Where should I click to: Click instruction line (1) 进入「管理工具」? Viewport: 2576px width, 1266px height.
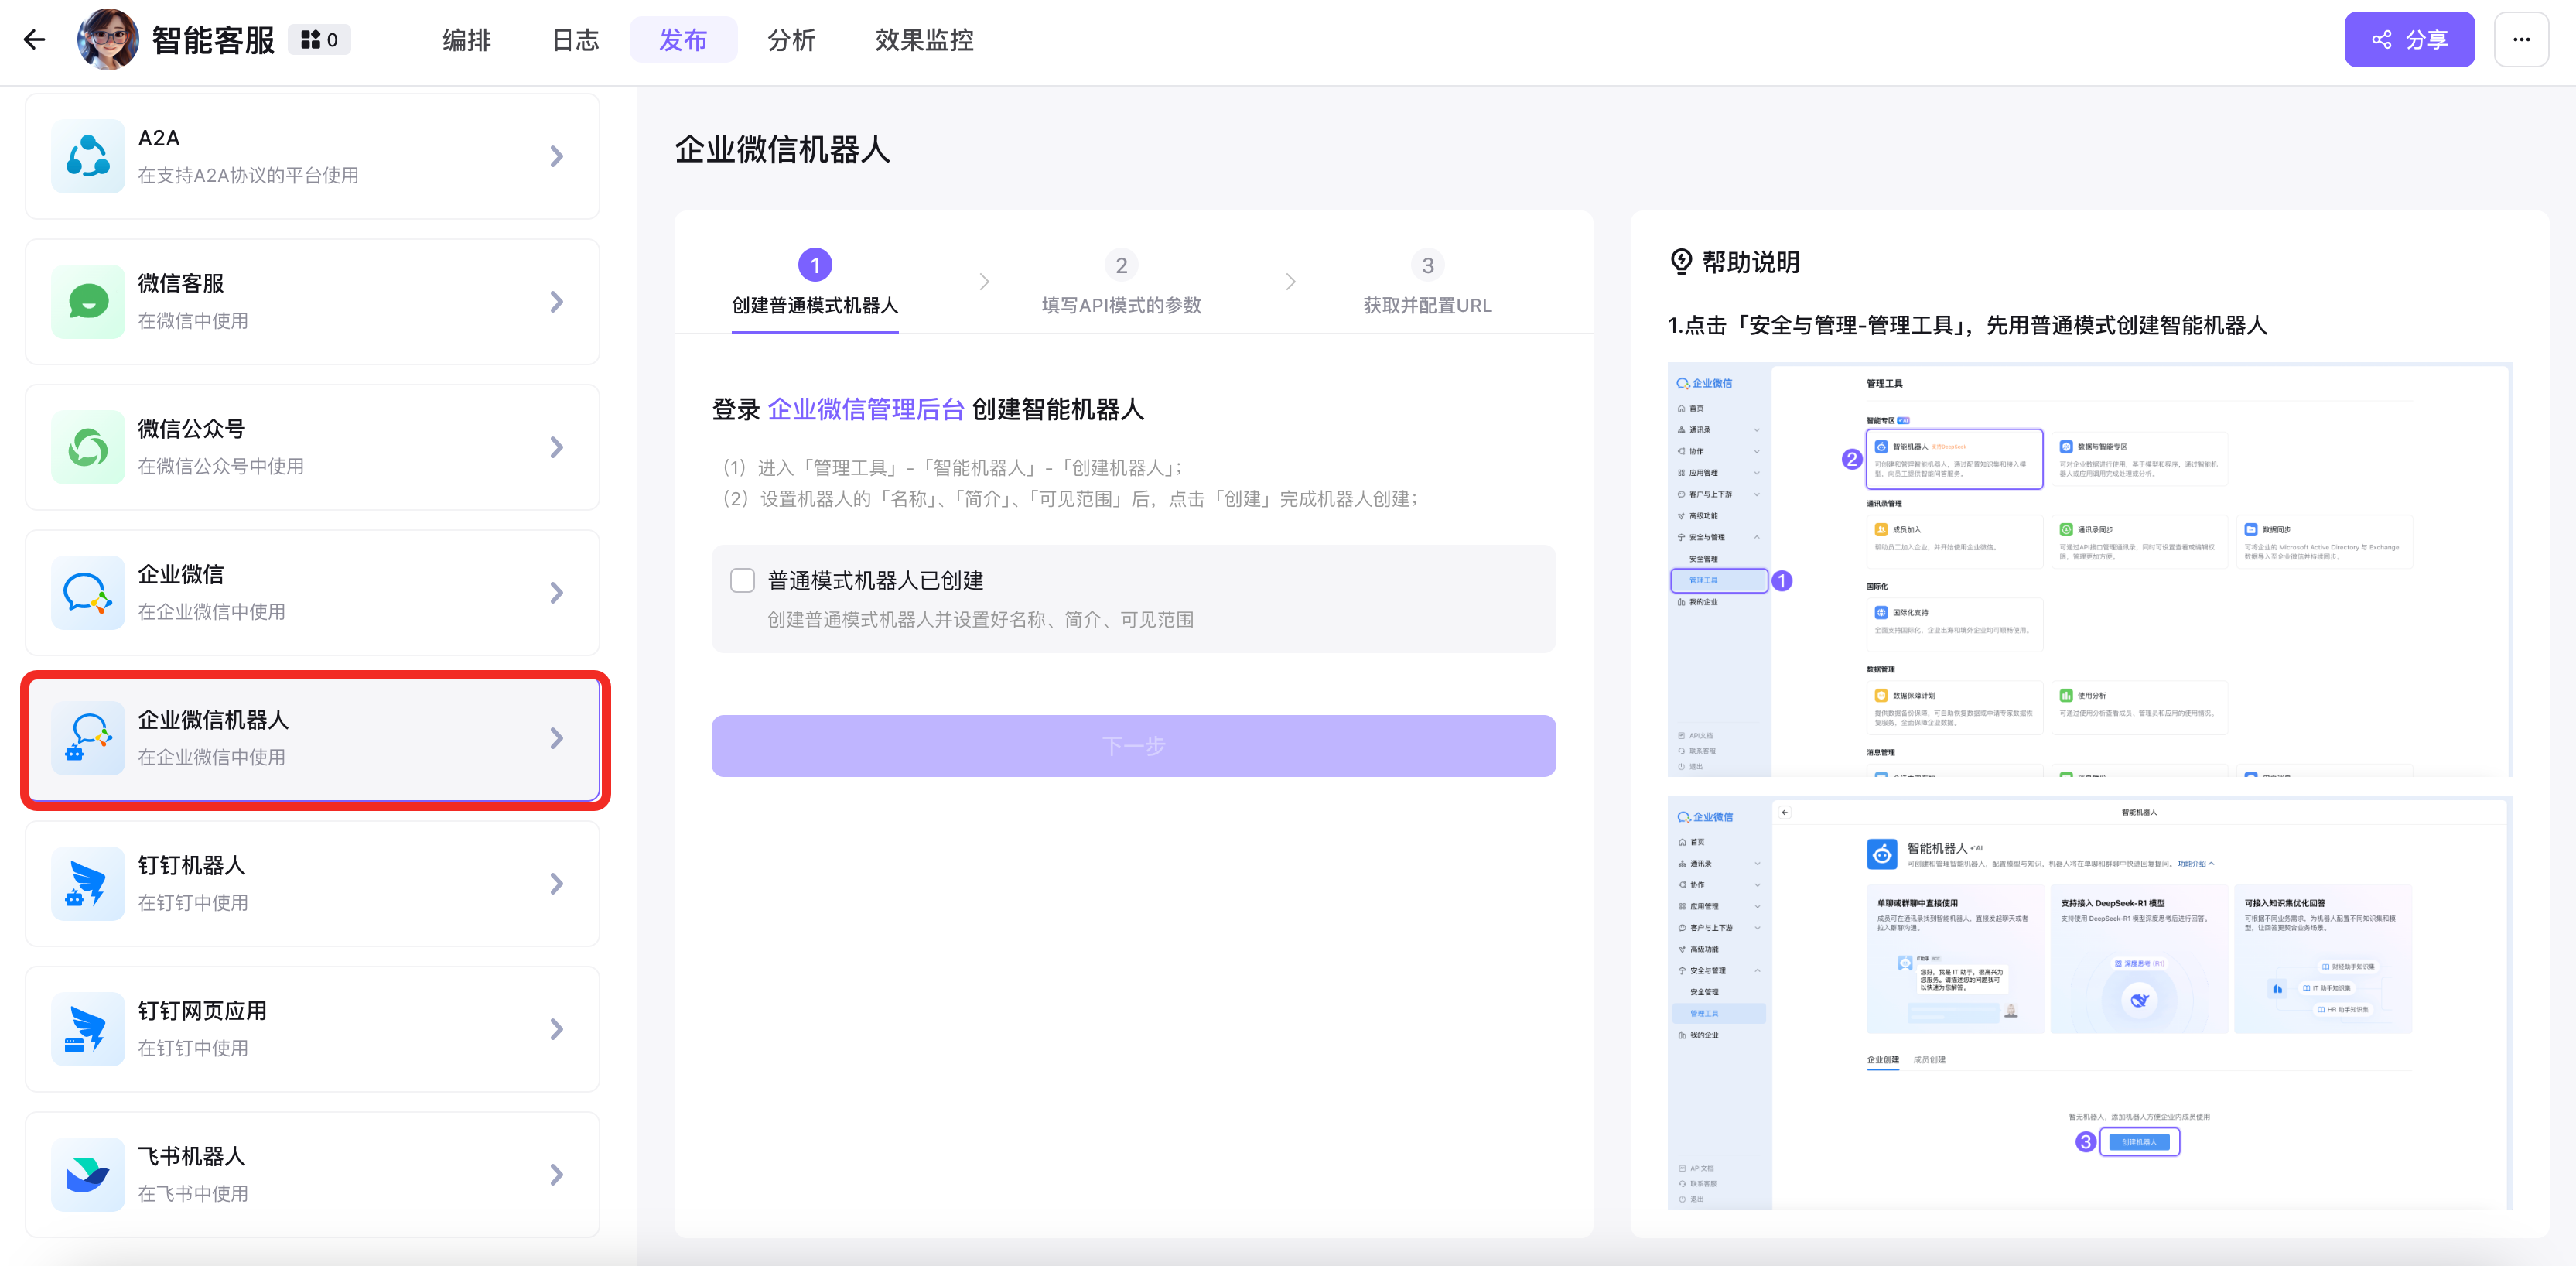pos(953,468)
